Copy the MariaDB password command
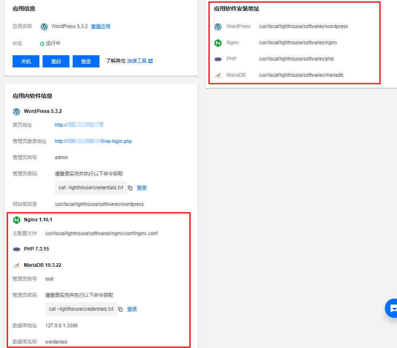Viewport: 397px width, 348px height. click(x=121, y=309)
